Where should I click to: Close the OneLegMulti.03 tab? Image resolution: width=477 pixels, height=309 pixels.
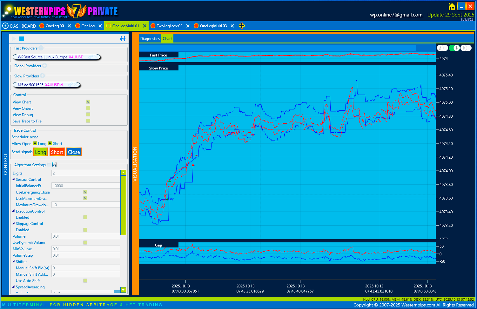coord(232,26)
